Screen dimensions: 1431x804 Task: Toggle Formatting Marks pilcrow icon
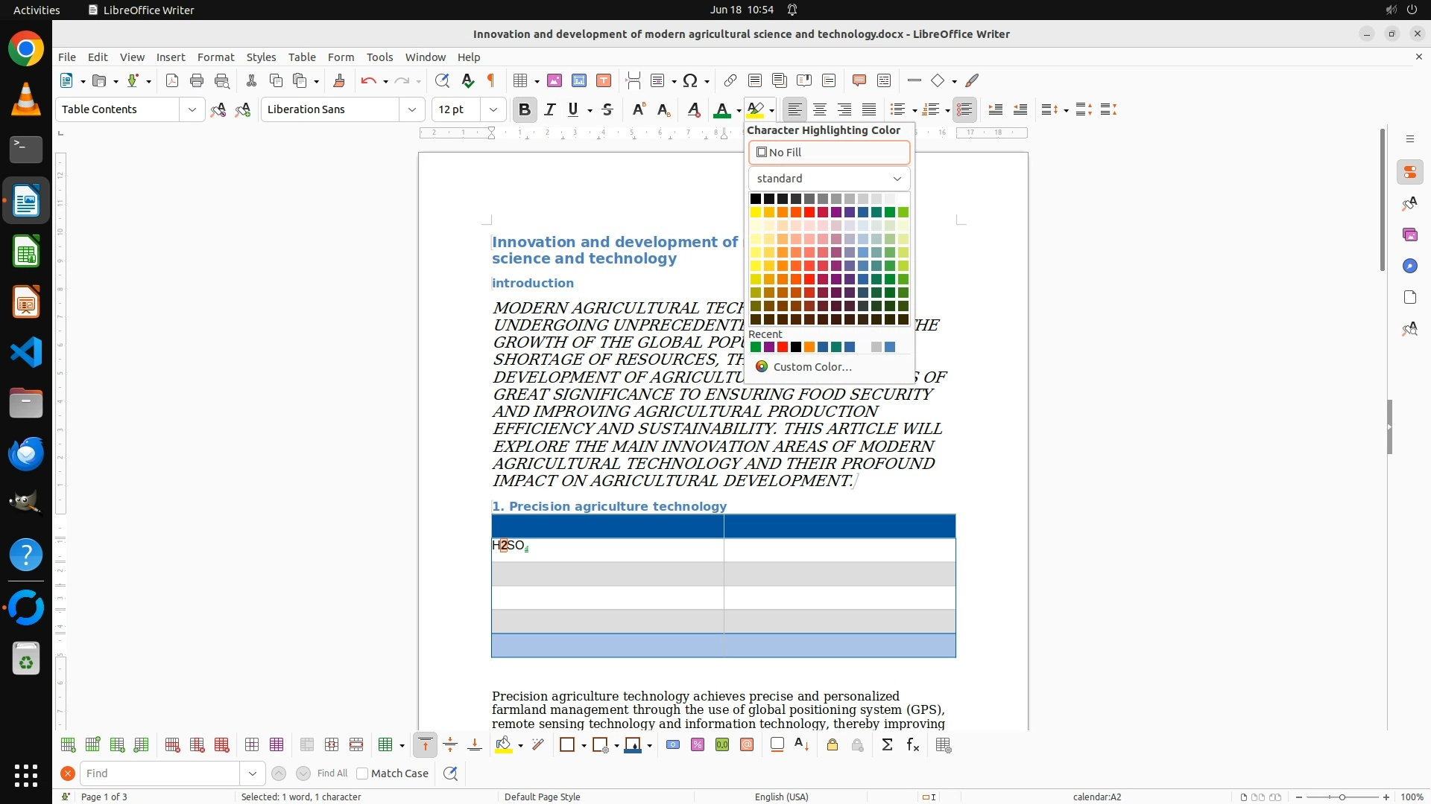491,80
